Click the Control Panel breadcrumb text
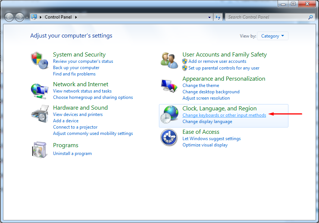The height and width of the screenshot is (223, 319). [58, 17]
